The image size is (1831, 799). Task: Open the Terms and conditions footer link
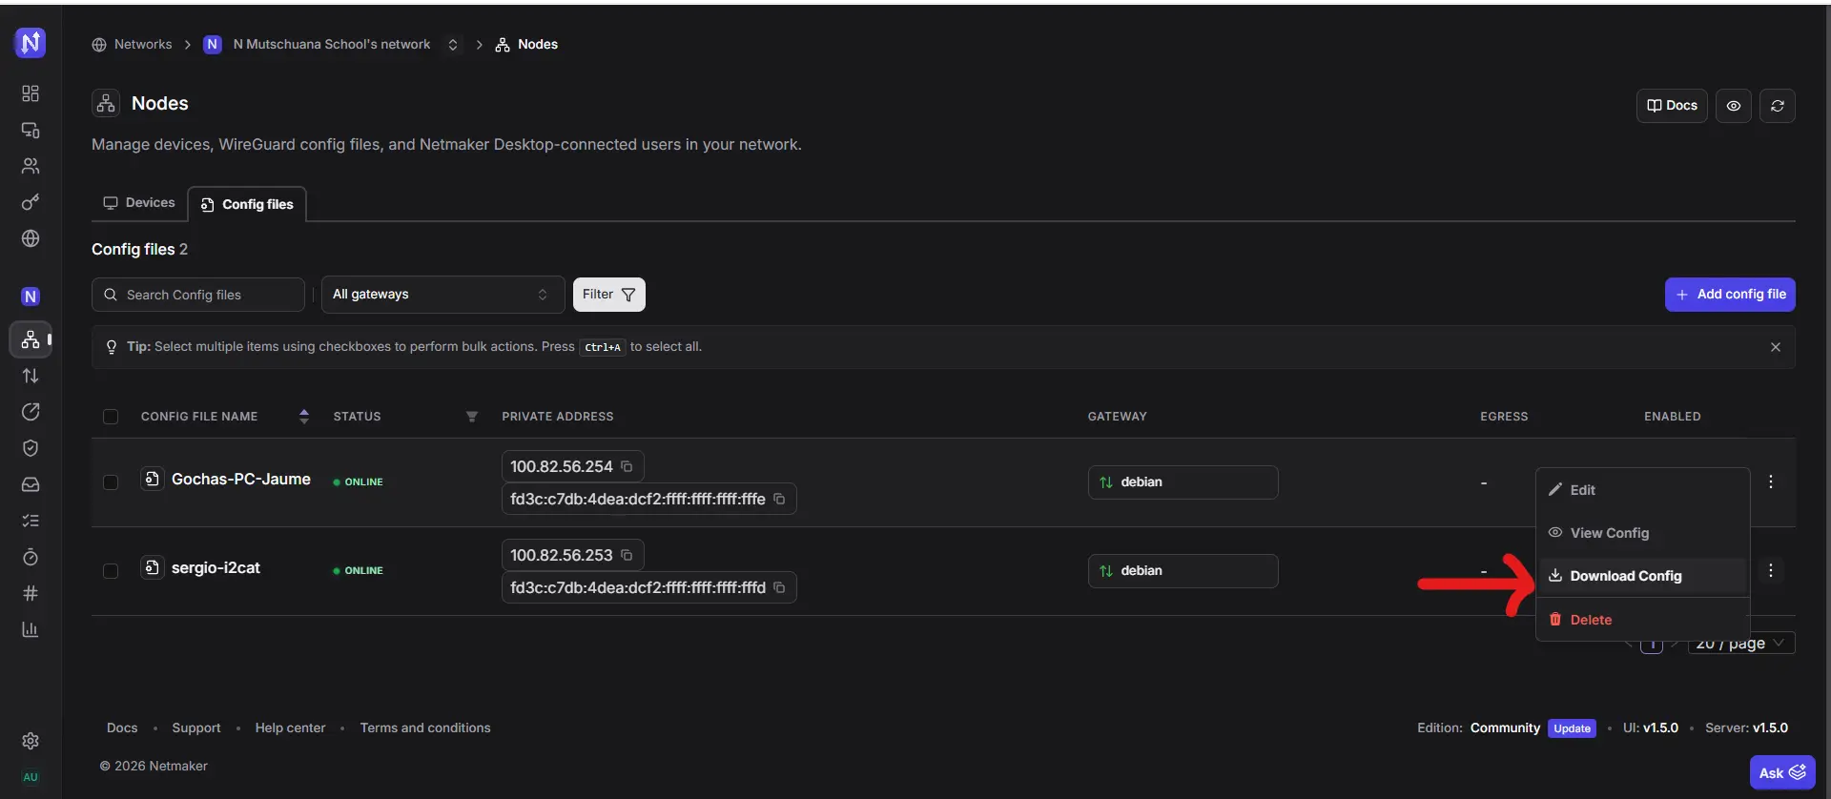(x=425, y=728)
